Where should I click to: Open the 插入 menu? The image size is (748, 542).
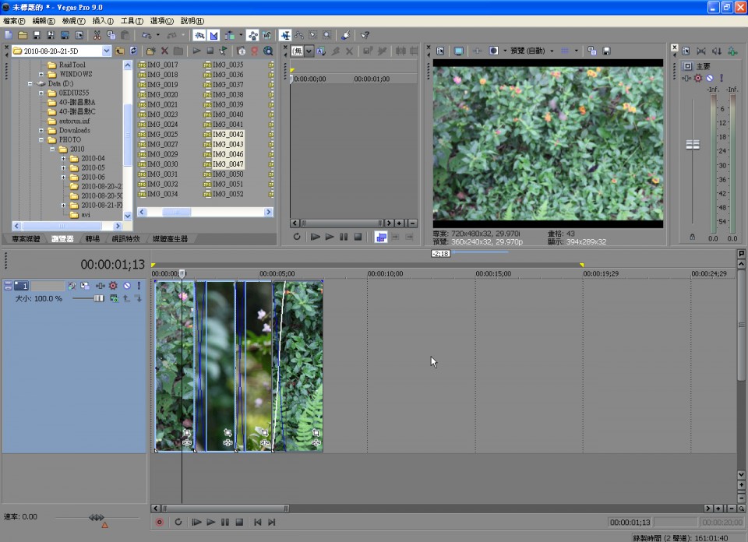click(x=102, y=21)
